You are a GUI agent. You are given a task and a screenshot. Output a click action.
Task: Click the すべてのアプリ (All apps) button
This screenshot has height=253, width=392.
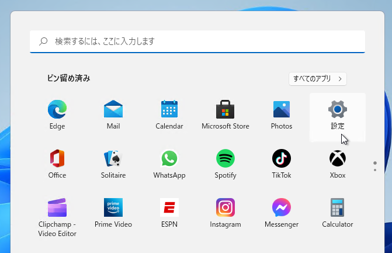(317, 79)
